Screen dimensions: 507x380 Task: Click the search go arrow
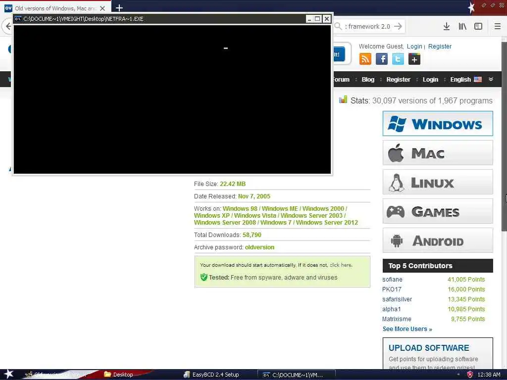pyautogui.click(x=398, y=27)
